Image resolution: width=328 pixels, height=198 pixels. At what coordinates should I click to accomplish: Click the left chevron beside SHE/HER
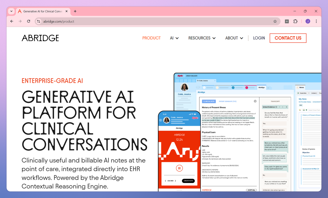(x=165, y=181)
